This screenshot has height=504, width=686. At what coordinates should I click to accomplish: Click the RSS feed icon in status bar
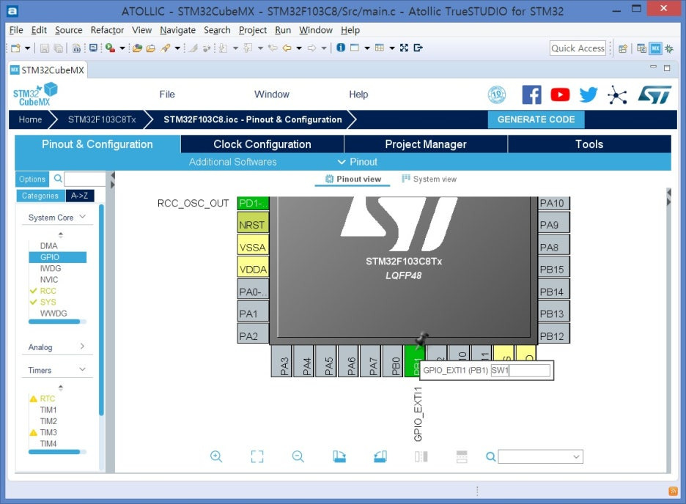click(x=674, y=492)
